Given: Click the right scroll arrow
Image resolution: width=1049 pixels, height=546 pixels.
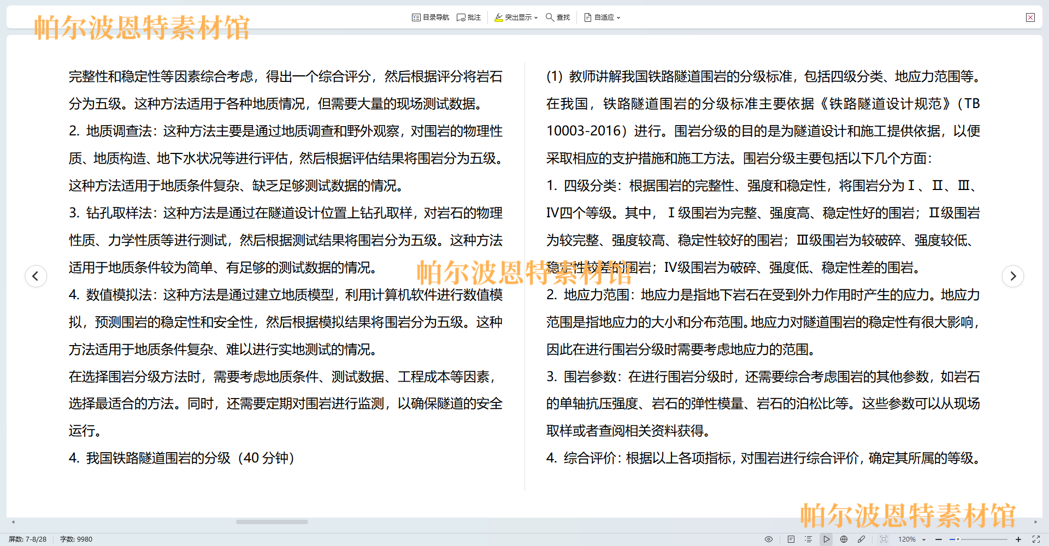Looking at the screenshot, I should tap(1036, 522).
